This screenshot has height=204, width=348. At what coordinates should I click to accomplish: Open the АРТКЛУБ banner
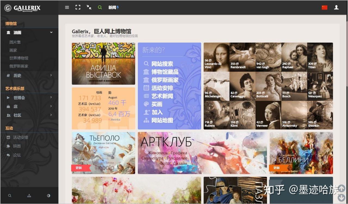click(202, 153)
